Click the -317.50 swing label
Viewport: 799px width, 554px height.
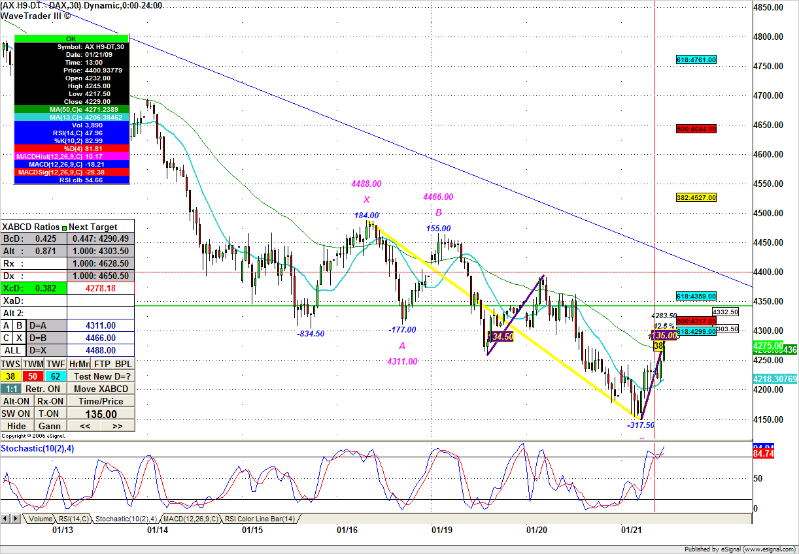coord(641,425)
